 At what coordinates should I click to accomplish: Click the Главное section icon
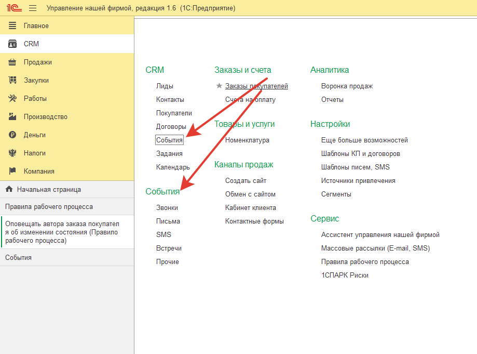(12, 25)
